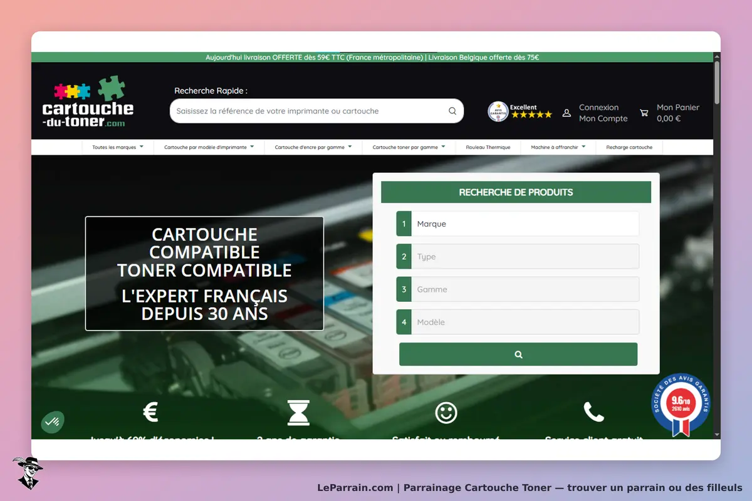This screenshot has width=752, height=501.
Task: Expand Cartouche par modèle d'imprimante menu
Action: click(x=209, y=147)
